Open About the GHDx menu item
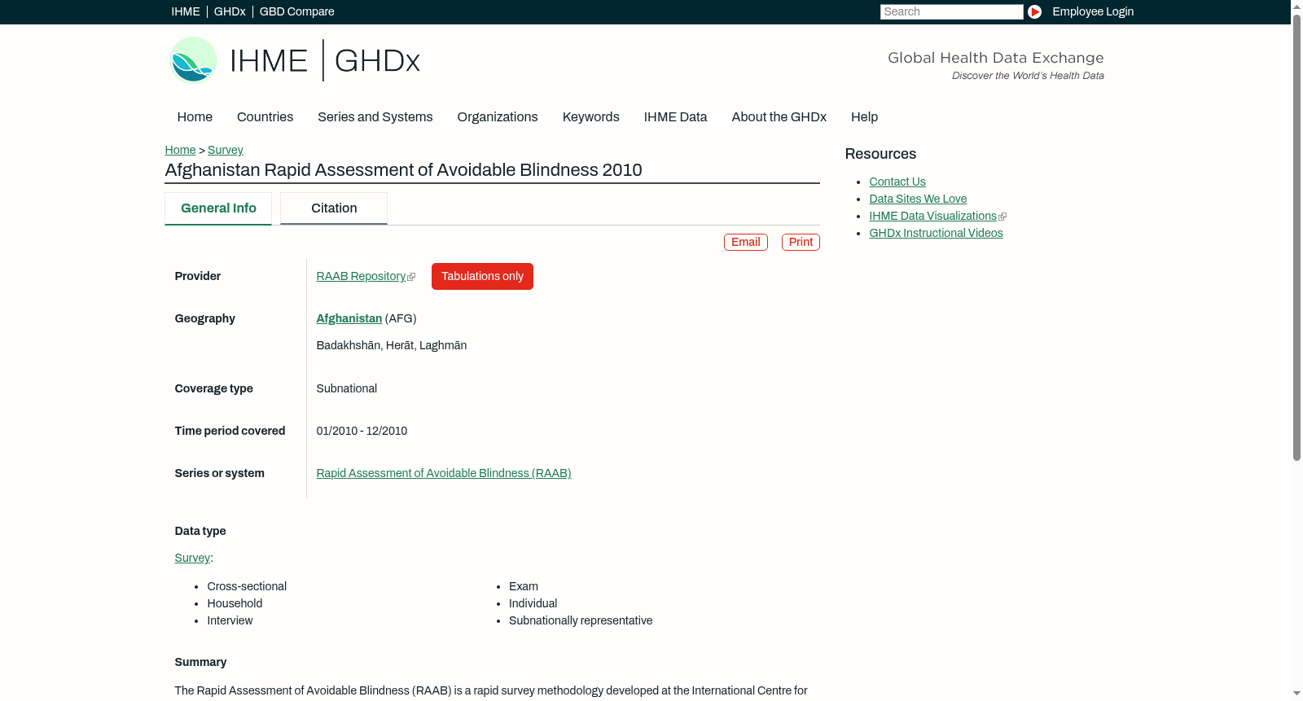The image size is (1303, 701). [x=779, y=117]
